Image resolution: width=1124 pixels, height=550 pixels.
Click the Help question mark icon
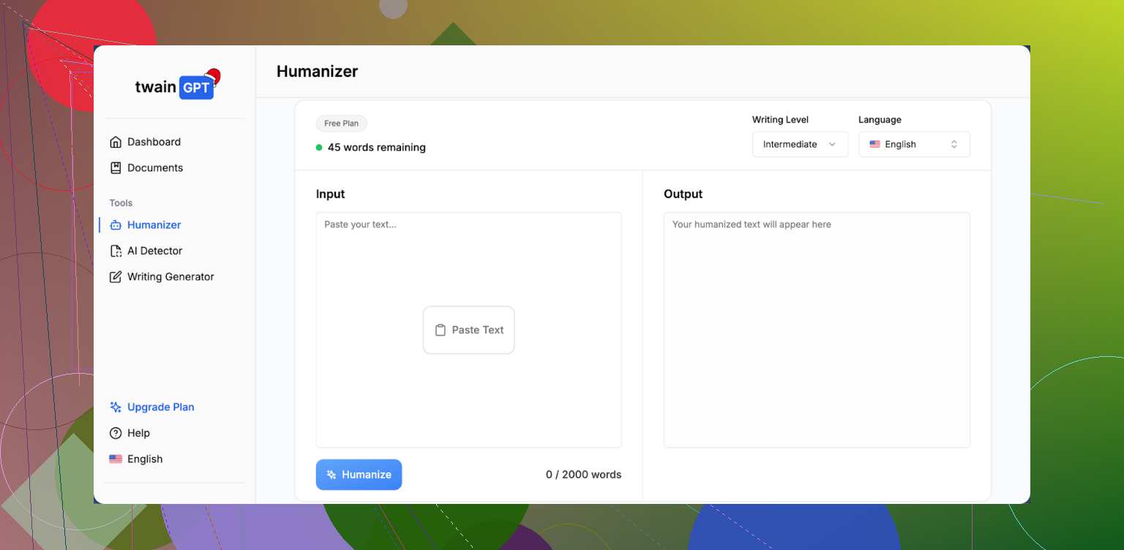(x=115, y=433)
